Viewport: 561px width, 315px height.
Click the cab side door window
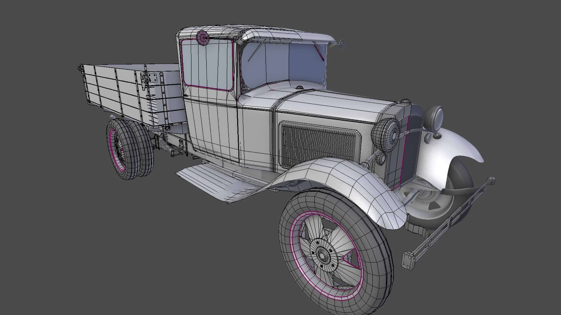click(x=207, y=65)
